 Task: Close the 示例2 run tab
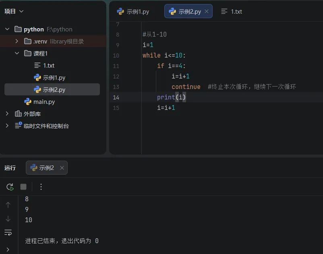[62, 168]
